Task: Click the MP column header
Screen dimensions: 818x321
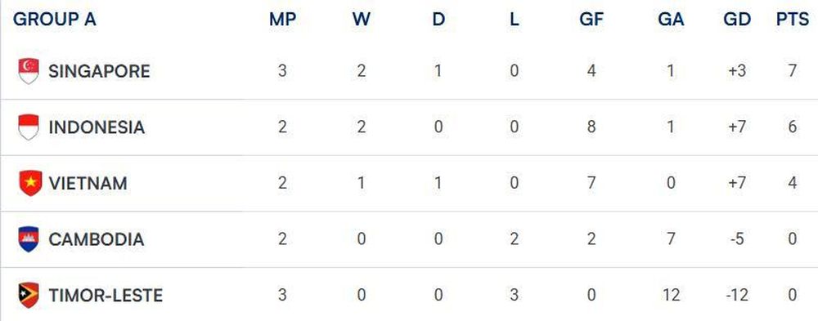Action: click(283, 20)
